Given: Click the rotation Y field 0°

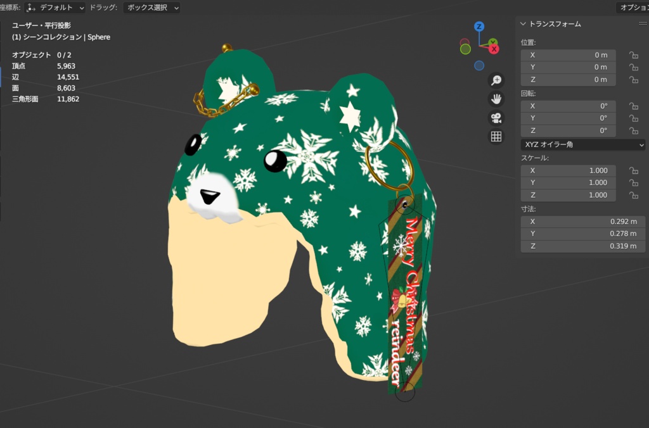Looking at the screenshot, I should coord(569,118).
